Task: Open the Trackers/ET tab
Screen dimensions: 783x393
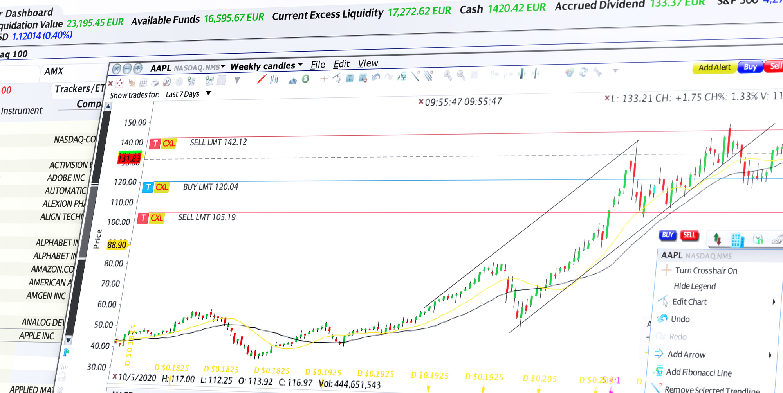Action: pos(80,89)
